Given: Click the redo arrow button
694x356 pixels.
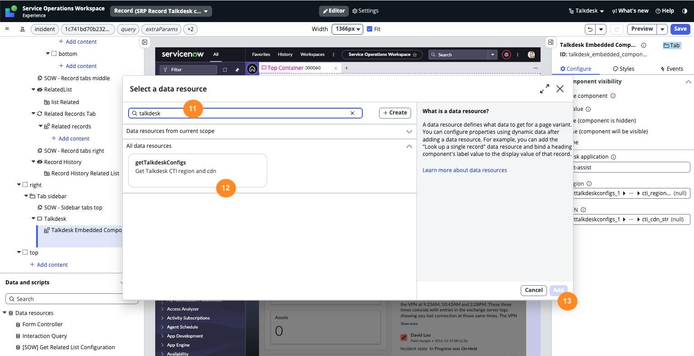Looking at the screenshot, I should (x=616, y=29).
